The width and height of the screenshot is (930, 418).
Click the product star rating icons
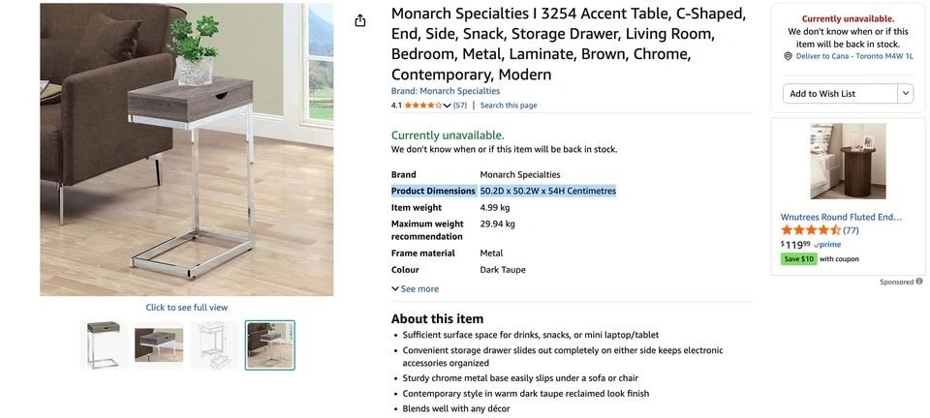[422, 105]
